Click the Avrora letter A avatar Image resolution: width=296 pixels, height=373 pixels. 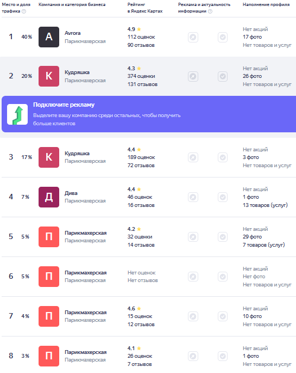click(x=49, y=37)
